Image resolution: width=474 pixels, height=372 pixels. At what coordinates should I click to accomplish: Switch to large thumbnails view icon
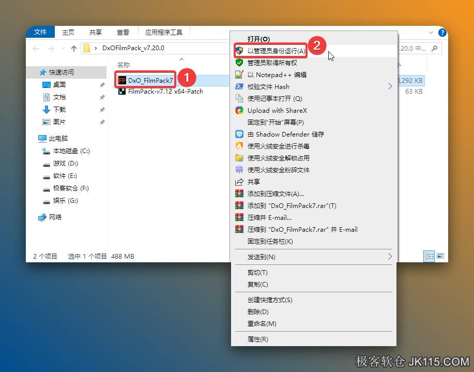pyautogui.click(x=440, y=256)
